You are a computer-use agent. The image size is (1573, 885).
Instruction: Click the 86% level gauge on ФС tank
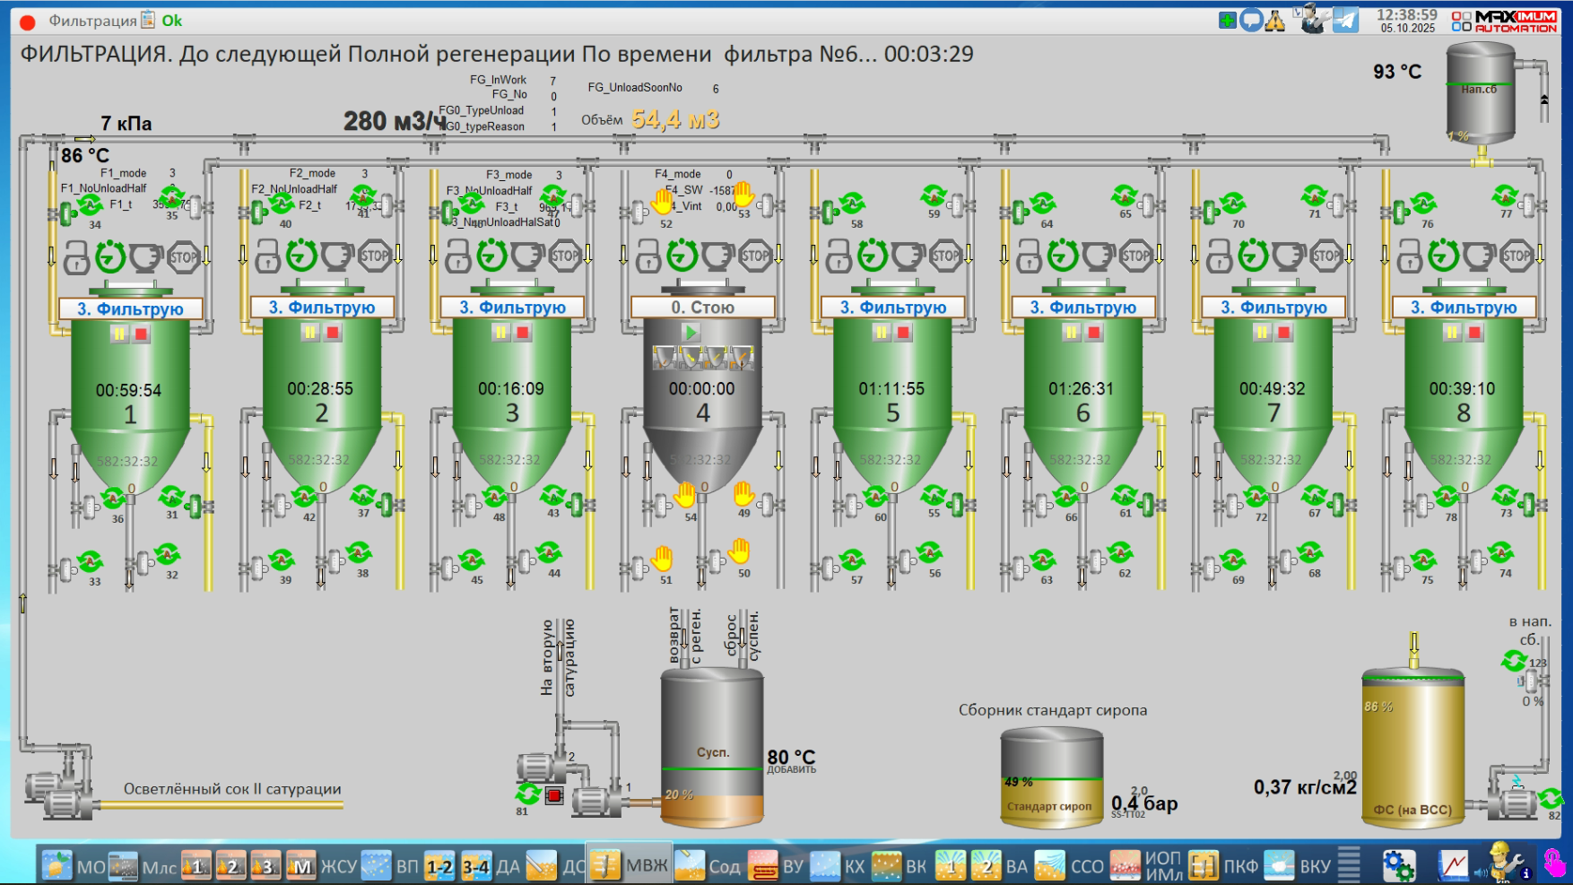(x=1378, y=707)
